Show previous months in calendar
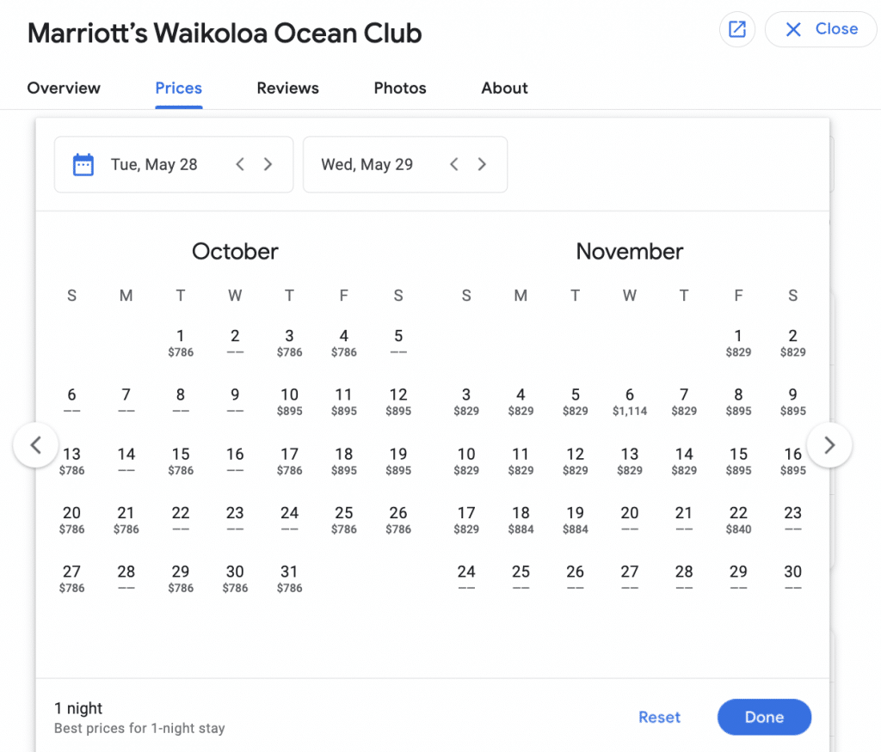 (35, 445)
